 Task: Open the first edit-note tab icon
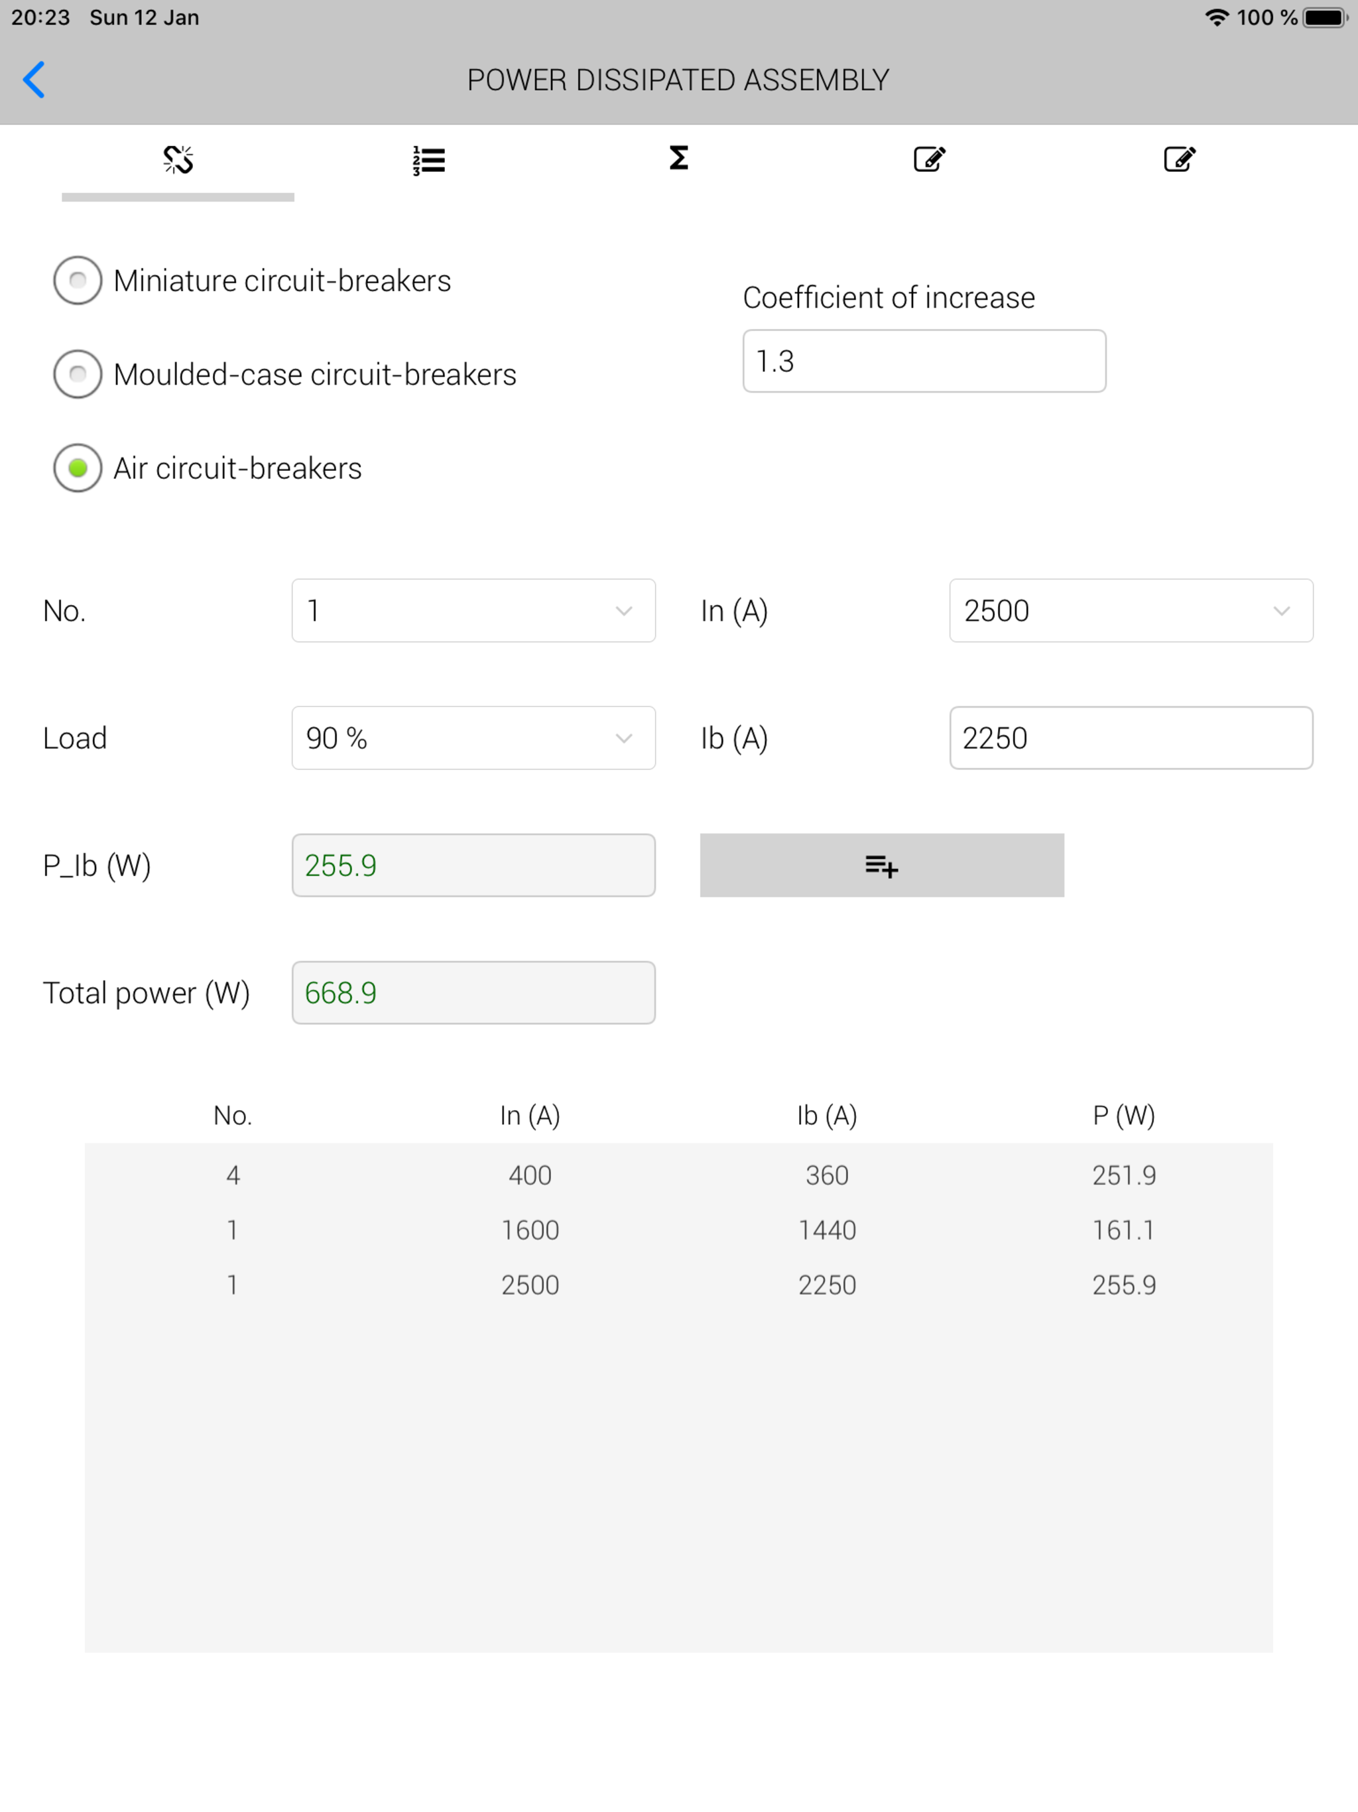click(x=929, y=159)
